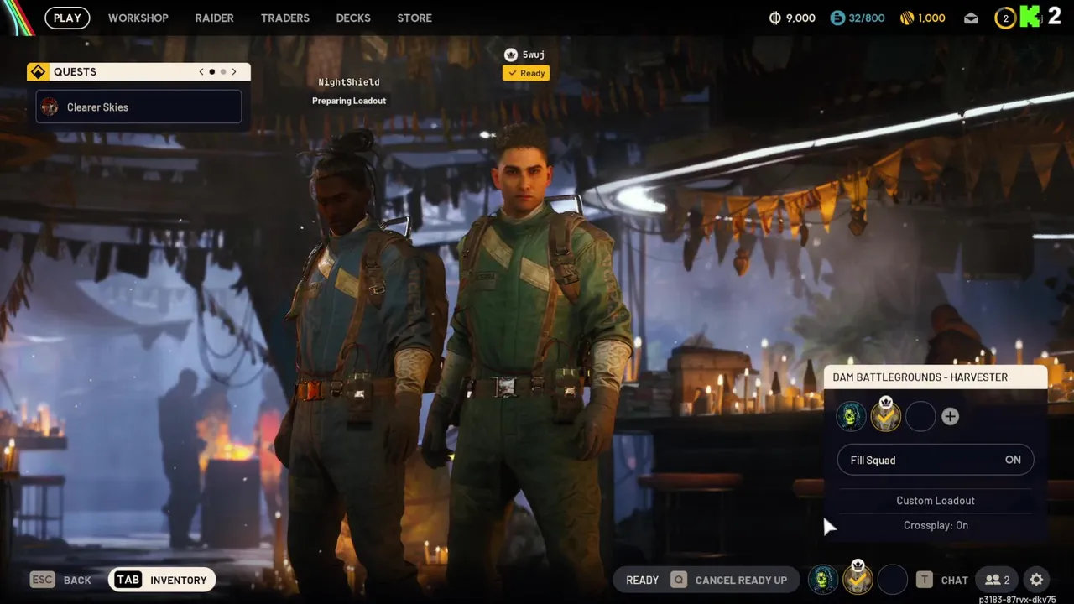Click the yellow Ready status badge

point(526,73)
